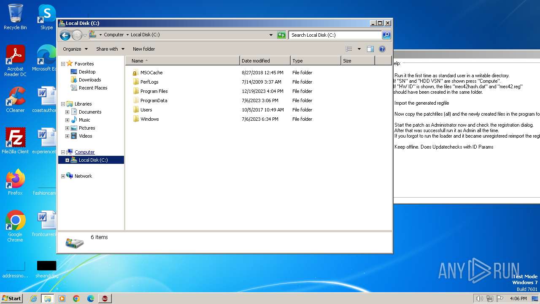Click Computer in the address breadcrumb
This screenshot has height=304, width=540.
pos(113,35)
